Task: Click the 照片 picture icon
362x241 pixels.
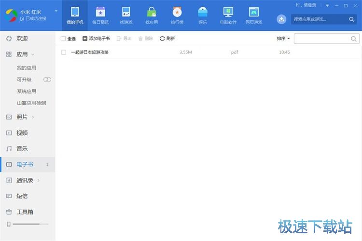Action: [9, 117]
